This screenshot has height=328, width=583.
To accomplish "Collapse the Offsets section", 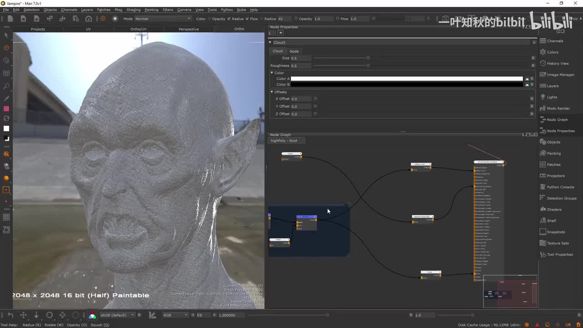I will pyautogui.click(x=272, y=92).
